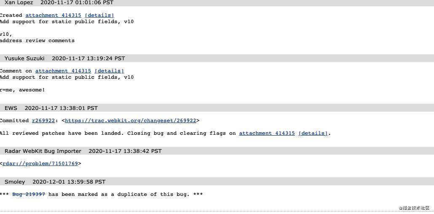
Task: Click the watermark logo at bottom right
Action: click(413, 208)
